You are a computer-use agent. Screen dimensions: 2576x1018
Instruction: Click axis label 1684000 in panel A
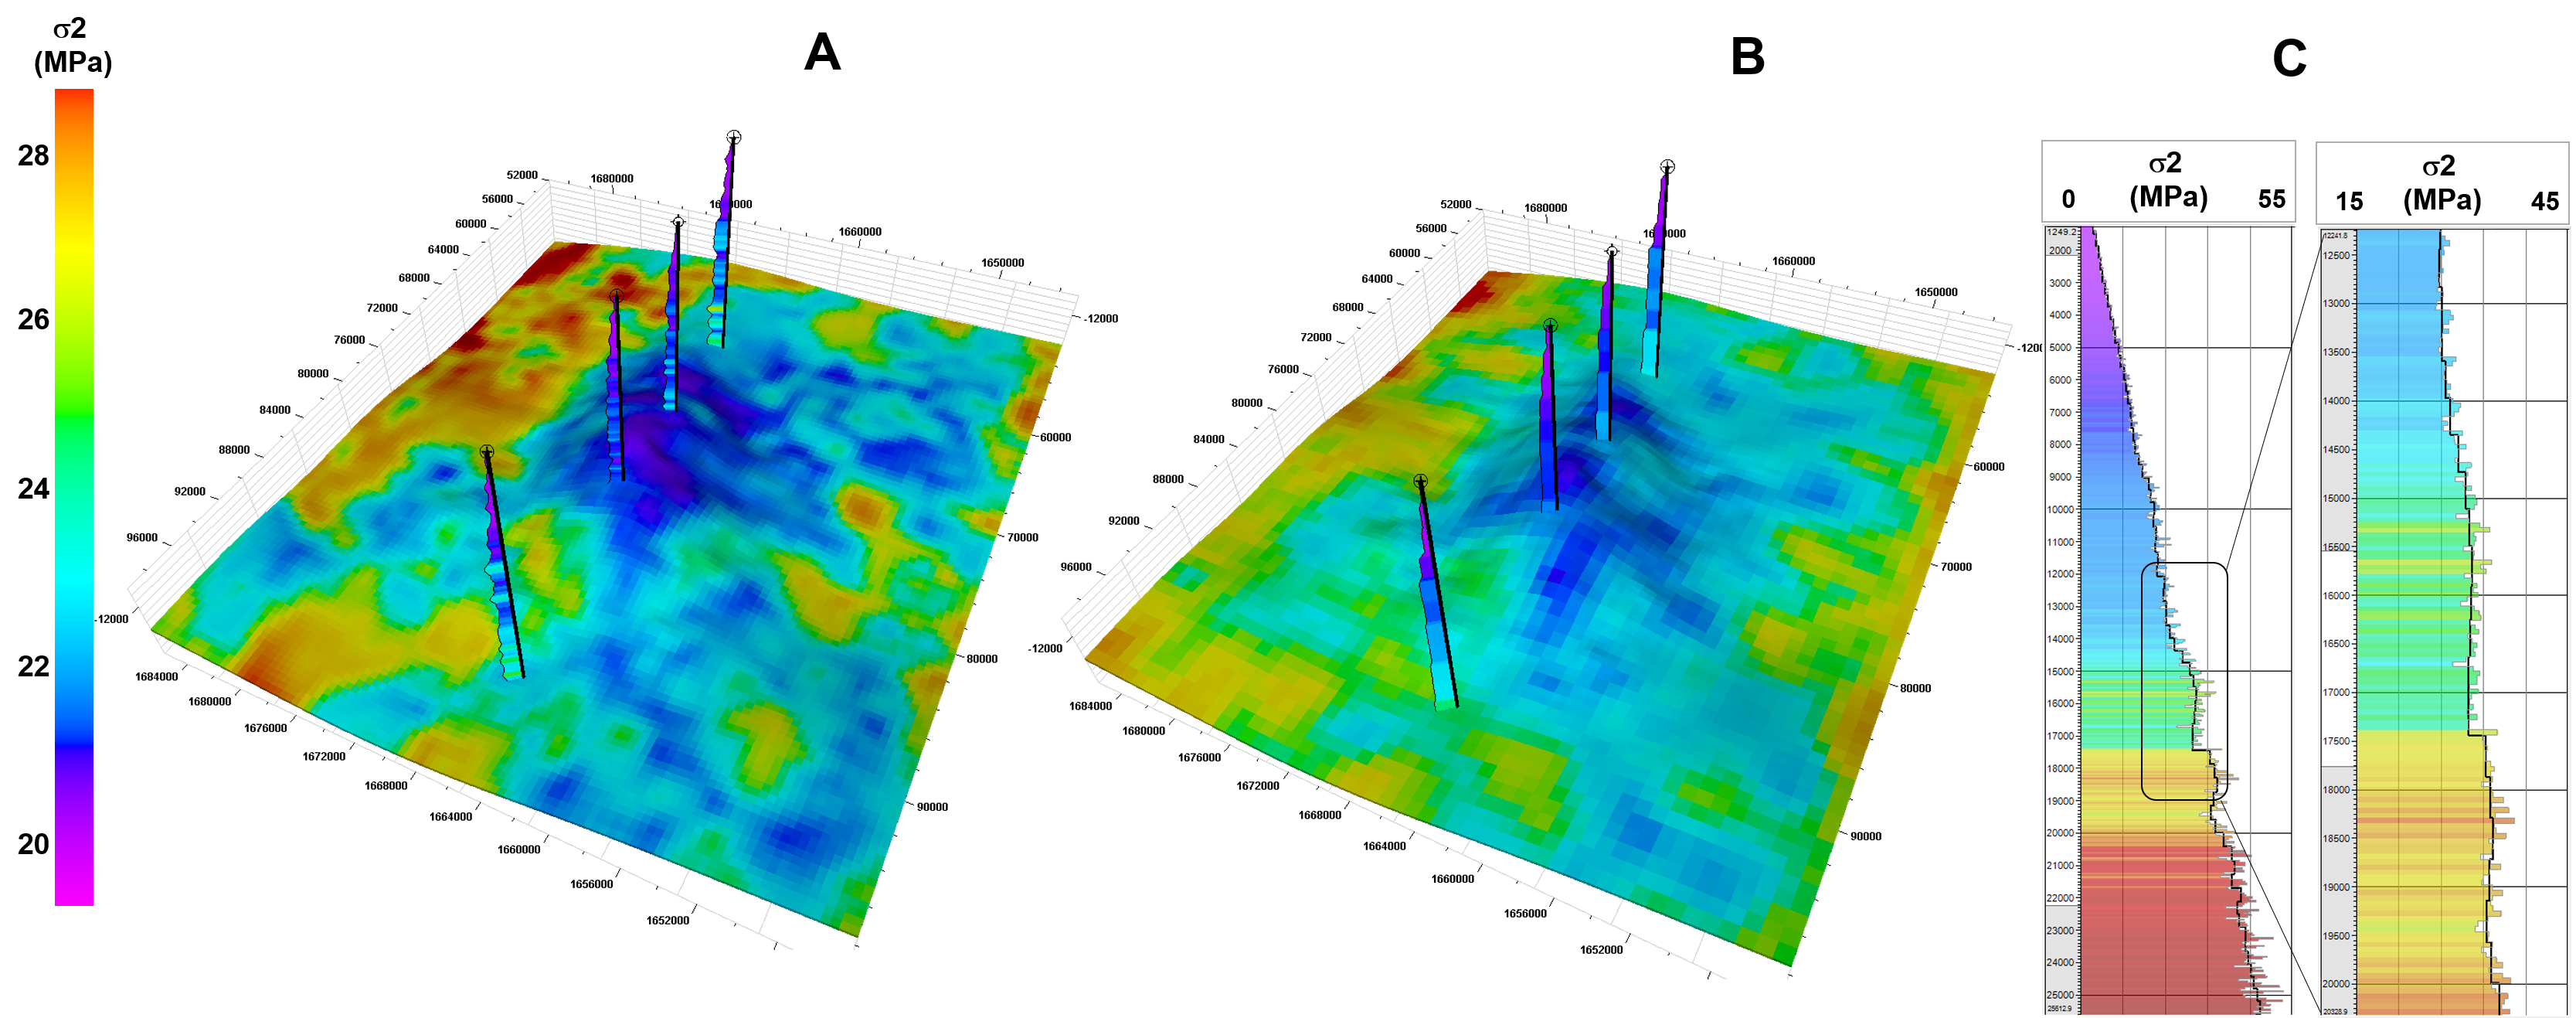pyautogui.click(x=156, y=677)
